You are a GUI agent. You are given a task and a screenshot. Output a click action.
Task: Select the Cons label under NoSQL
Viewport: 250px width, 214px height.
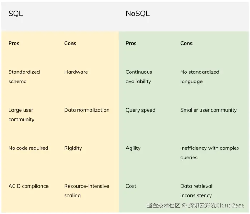186,43
